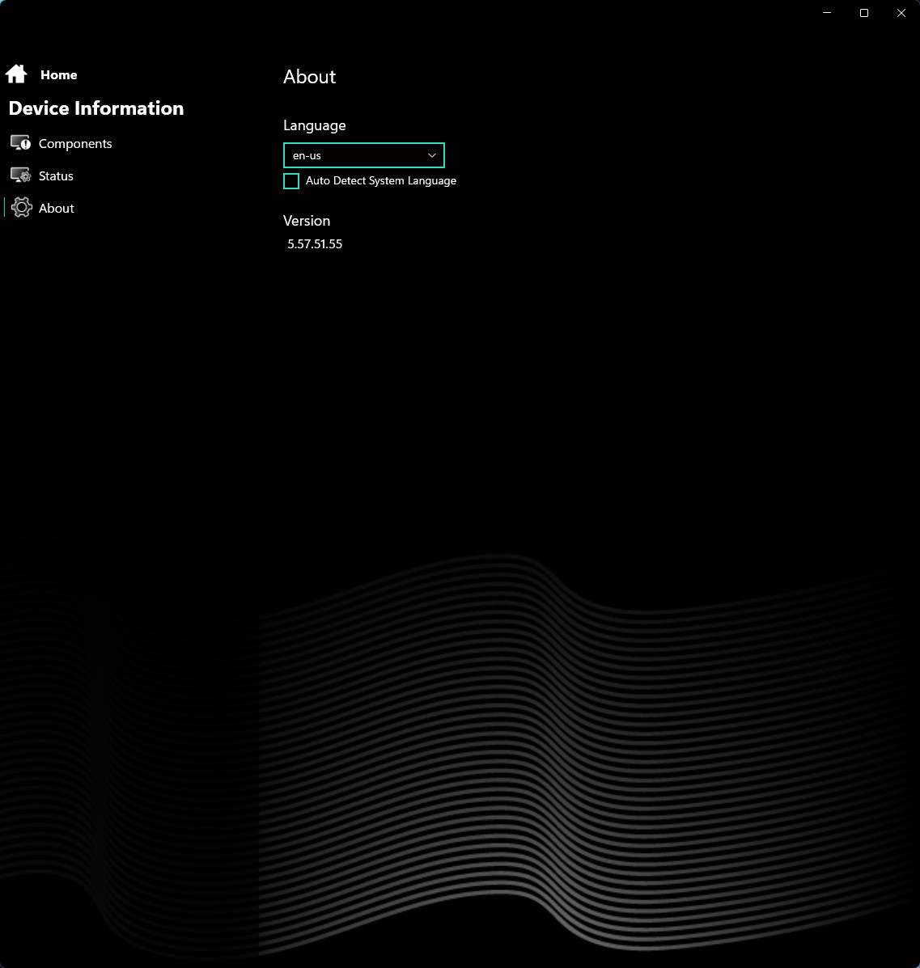This screenshot has width=920, height=968.
Task: Click the Home house icon
Action: (16, 74)
